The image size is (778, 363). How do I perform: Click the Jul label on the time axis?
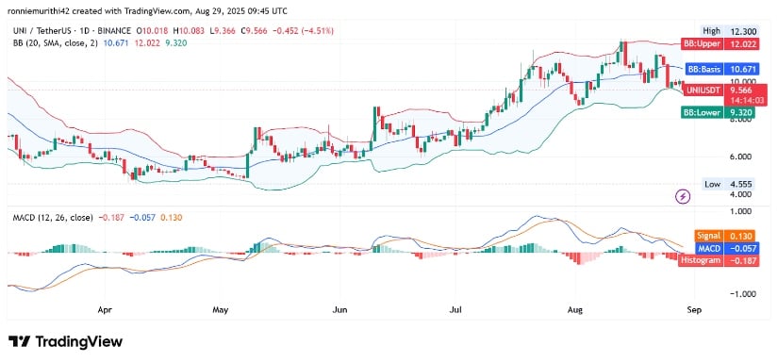[x=455, y=310]
